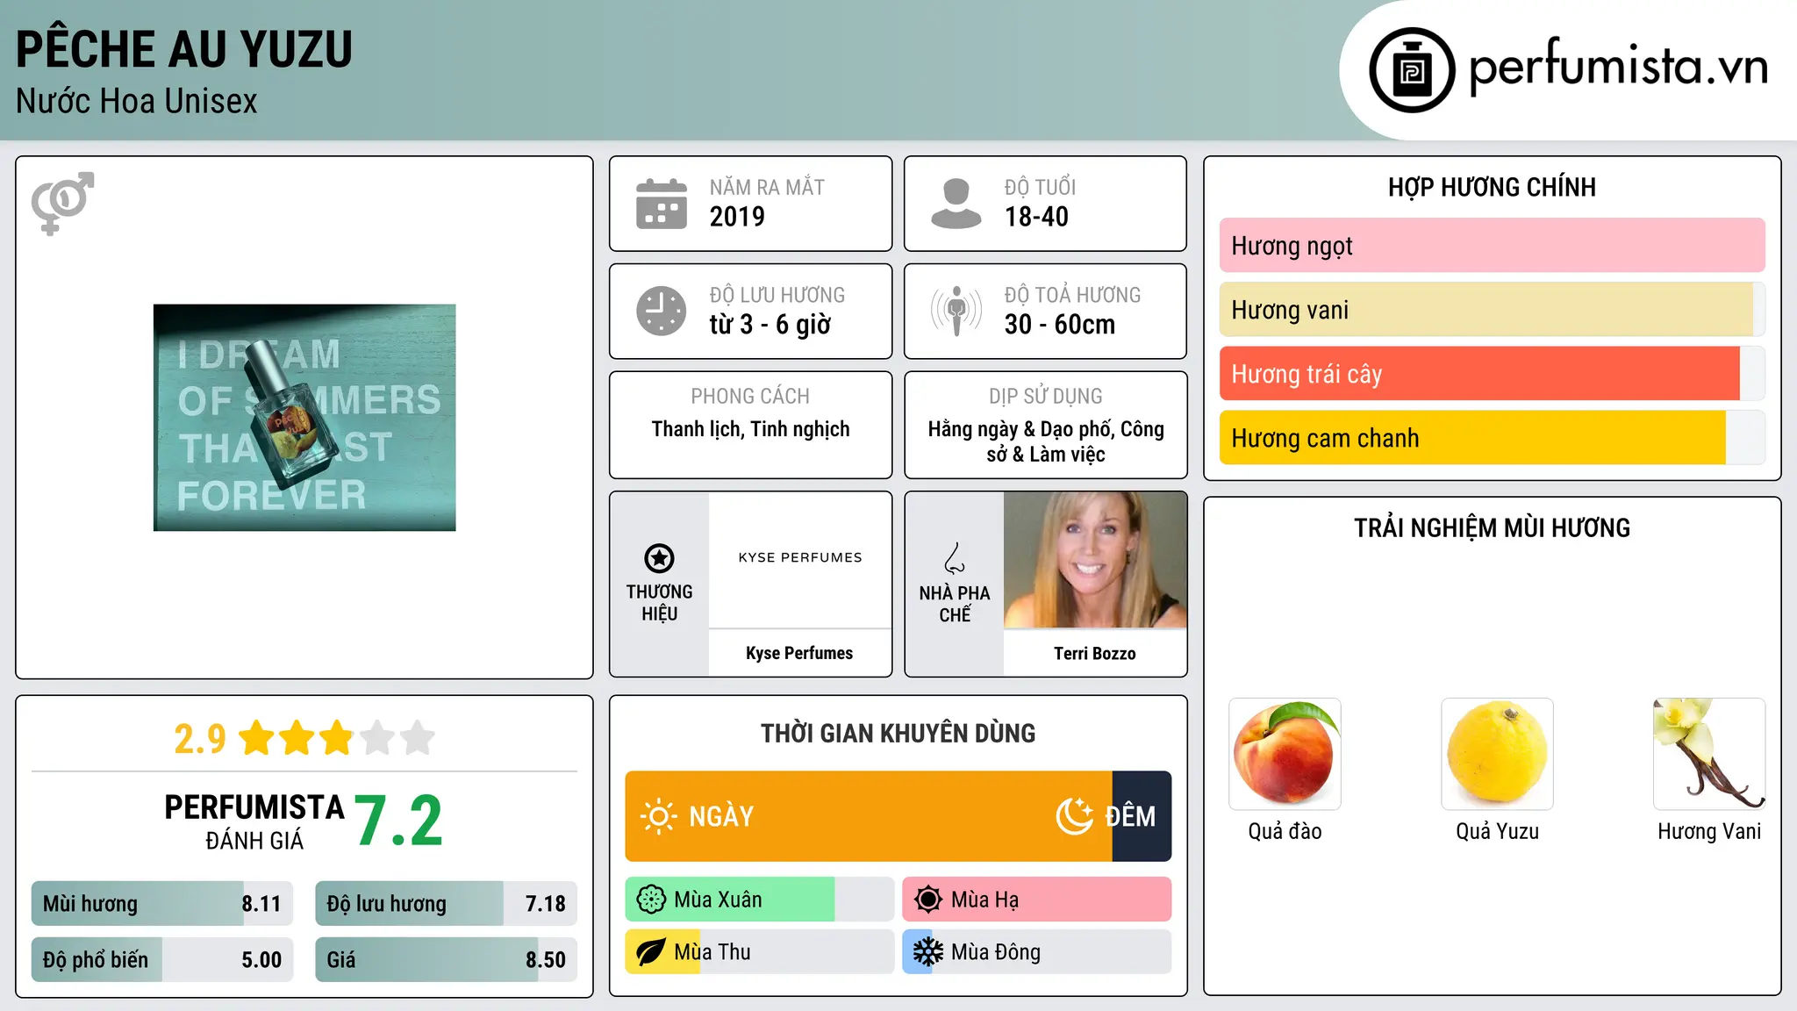
Task: Click the release year value 2019
Action: pos(737,217)
